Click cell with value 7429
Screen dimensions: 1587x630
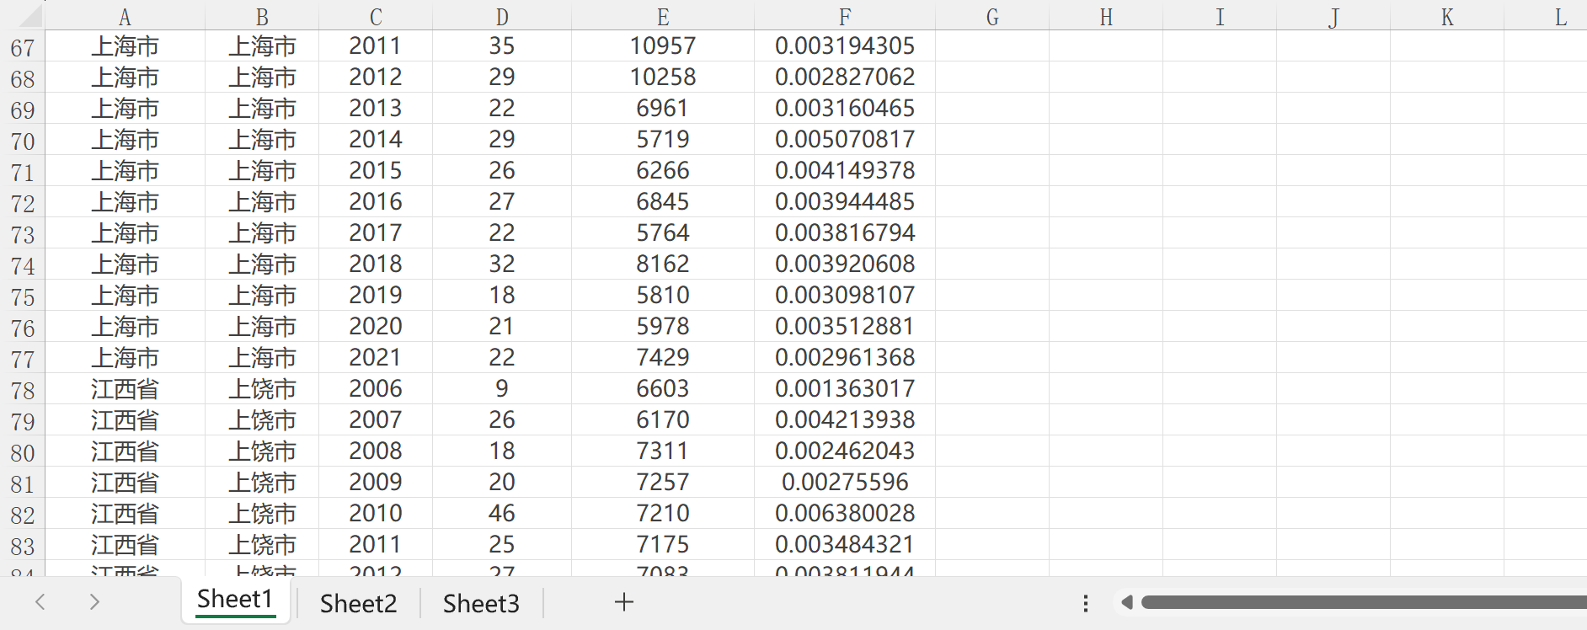click(x=663, y=357)
